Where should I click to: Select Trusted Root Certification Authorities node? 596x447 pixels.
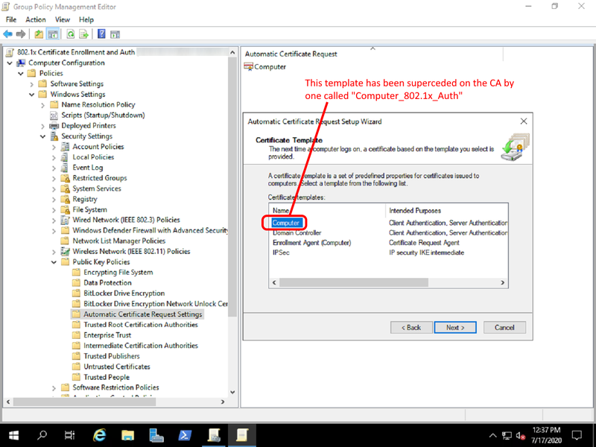[x=141, y=325]
